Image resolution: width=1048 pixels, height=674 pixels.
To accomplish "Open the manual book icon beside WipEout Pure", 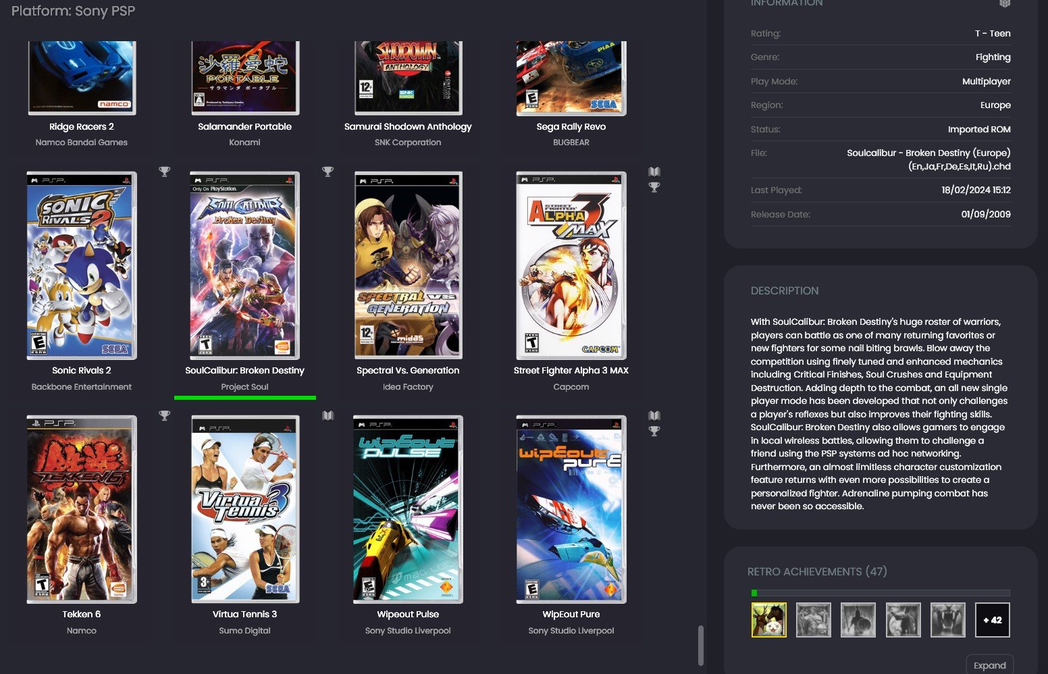I will pyautogui.click(x=654, y=415).
